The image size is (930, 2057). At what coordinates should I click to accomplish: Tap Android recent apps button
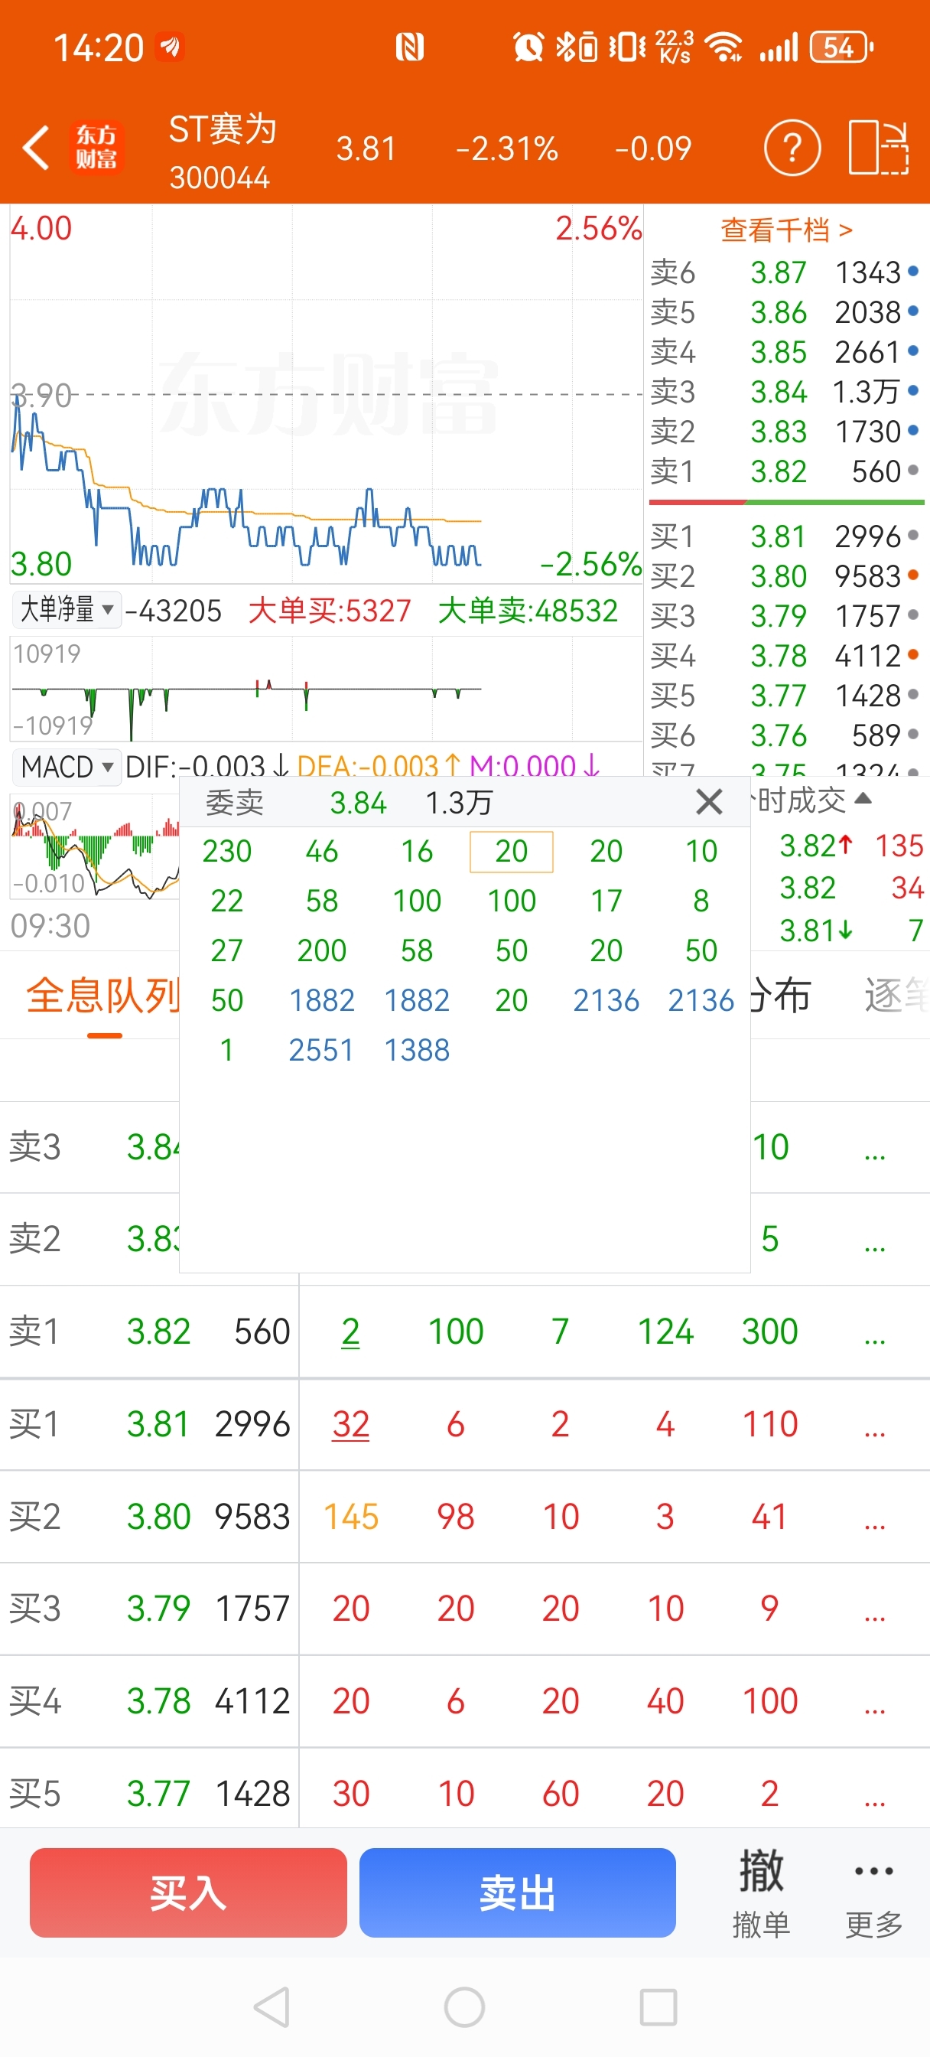(658, 2007)
